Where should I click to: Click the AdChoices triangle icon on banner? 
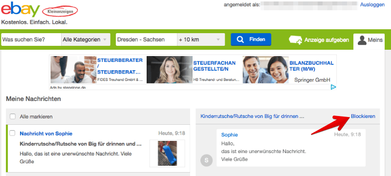(333, 87)
